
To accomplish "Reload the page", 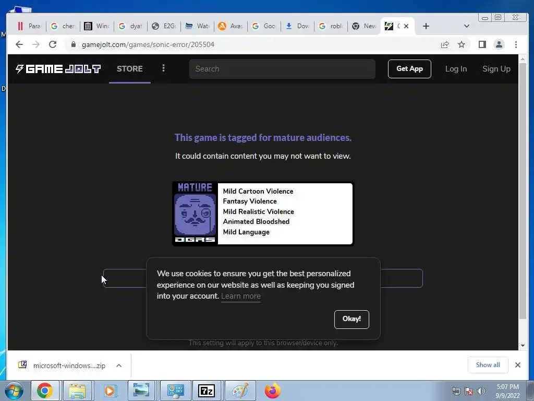I will point(53,45).
